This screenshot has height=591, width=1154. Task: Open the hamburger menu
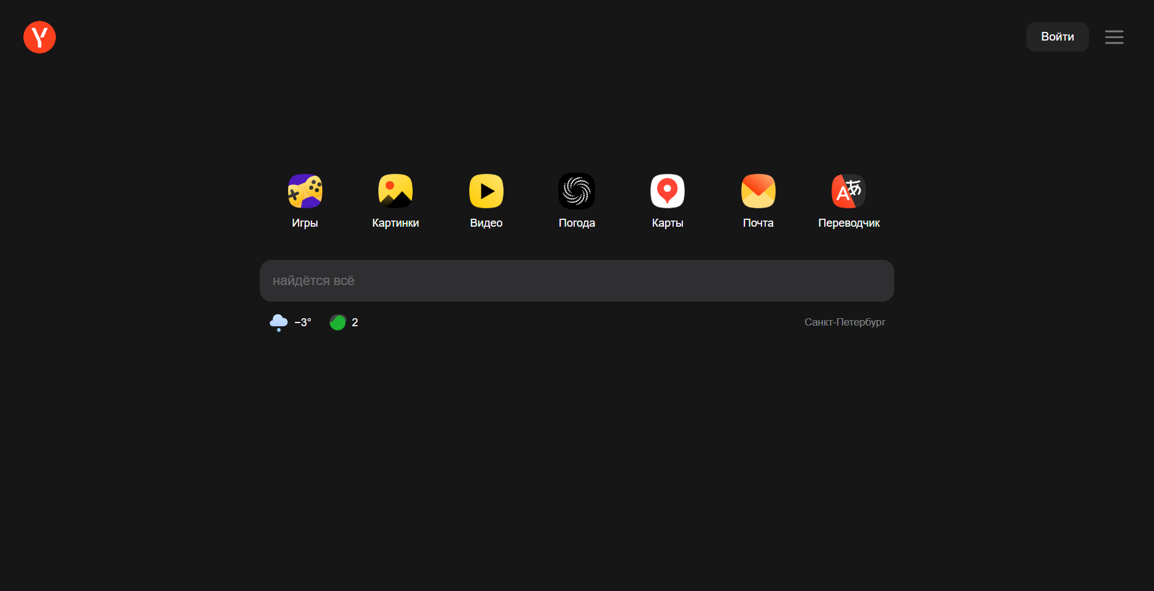(x=1114, y=37)
